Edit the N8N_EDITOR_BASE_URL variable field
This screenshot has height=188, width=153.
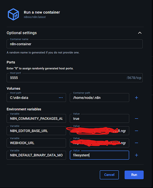(36, 131)
